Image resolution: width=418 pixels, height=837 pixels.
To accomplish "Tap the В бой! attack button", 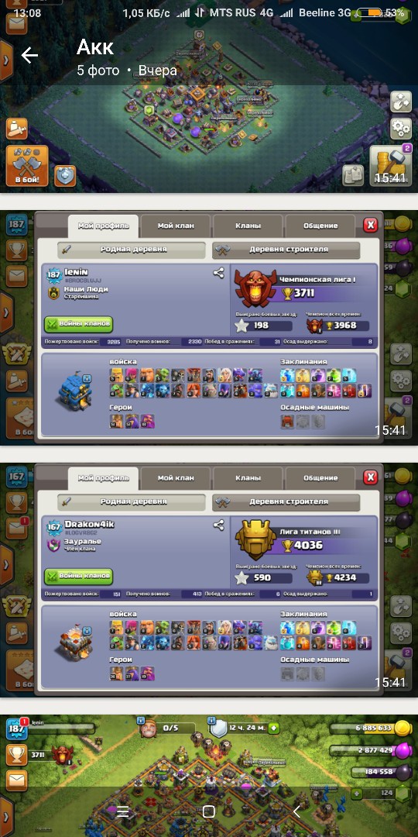I will (26, 166).
